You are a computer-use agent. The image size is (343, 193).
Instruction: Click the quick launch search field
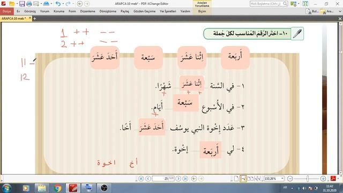click(x=269, y=4)
